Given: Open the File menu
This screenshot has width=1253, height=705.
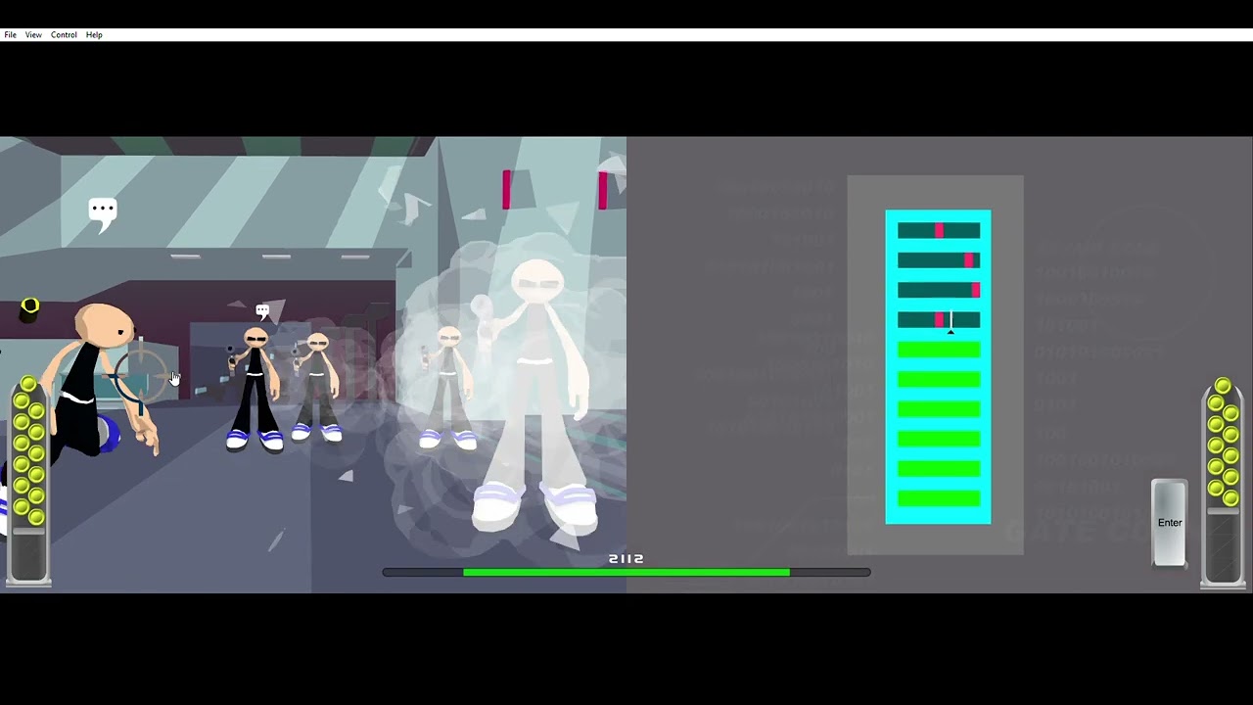Looking at the screenshot, I should [x=10, y=35].
